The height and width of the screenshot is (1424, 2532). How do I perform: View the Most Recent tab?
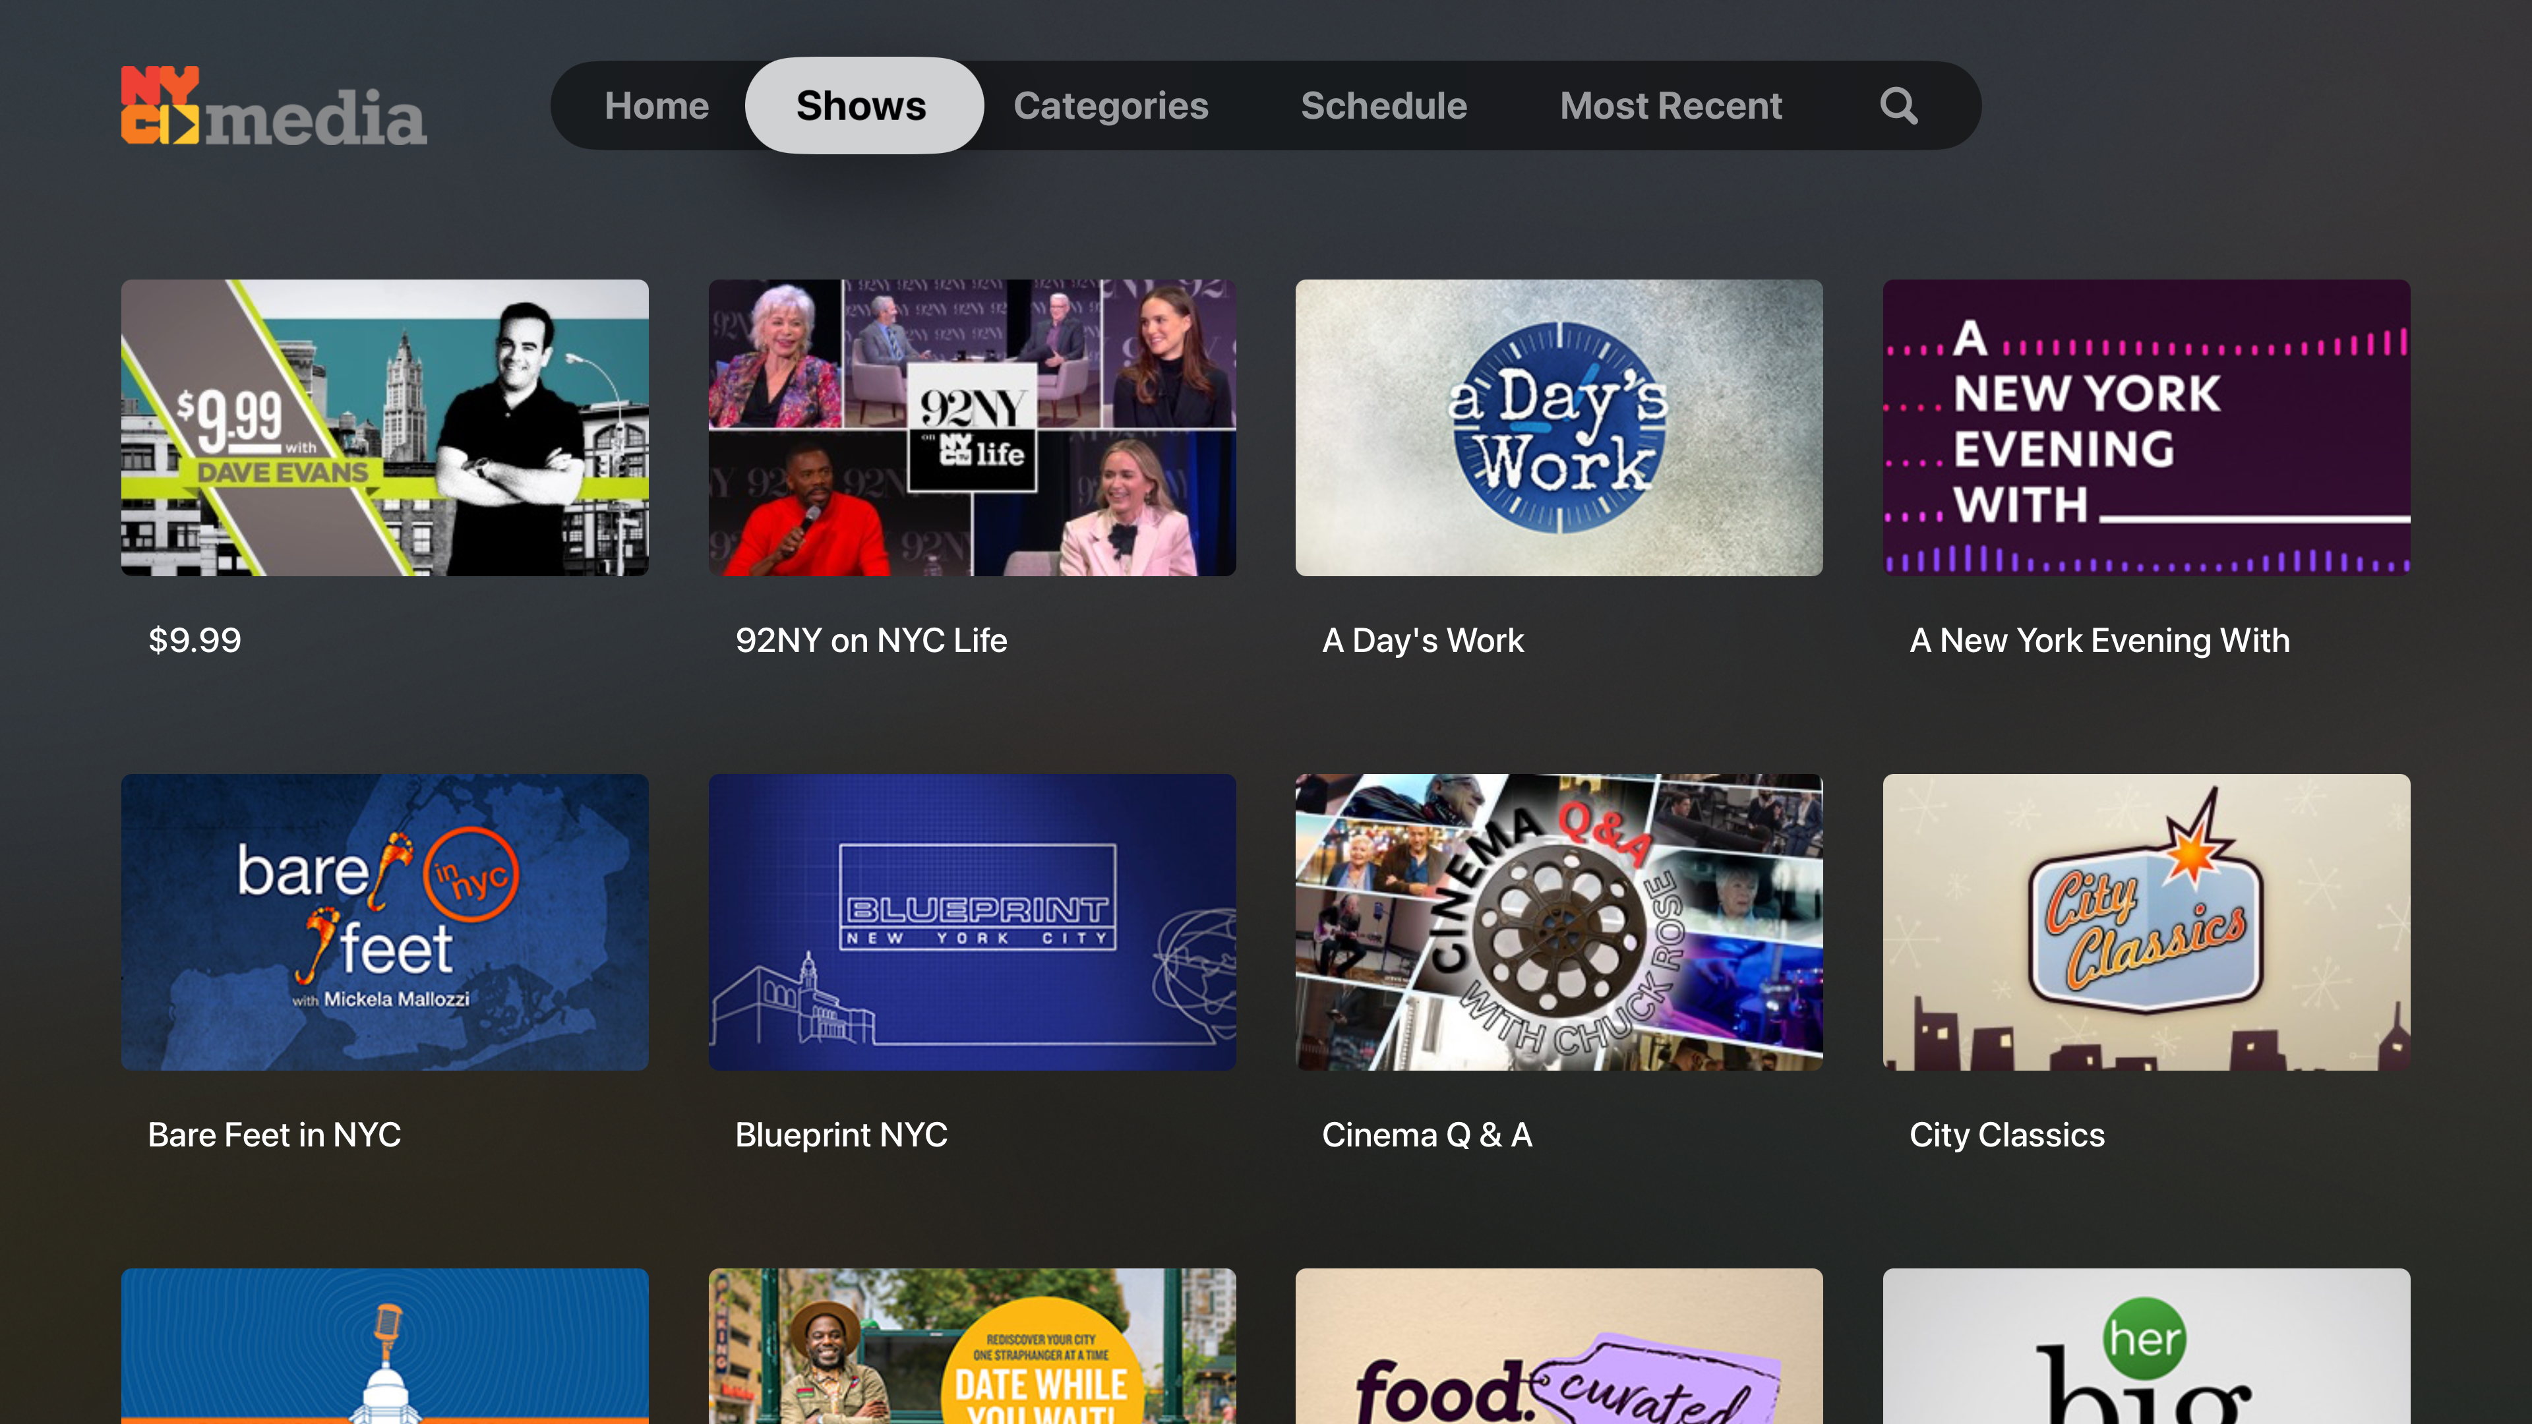(1671, 105)
